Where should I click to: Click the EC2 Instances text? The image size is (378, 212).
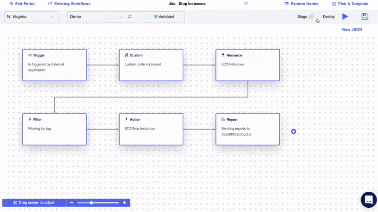232,64
